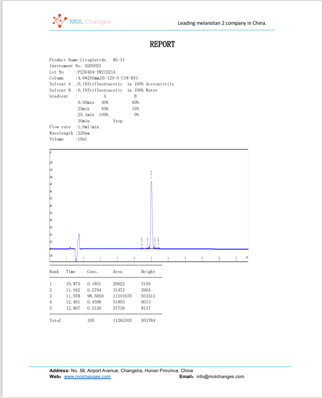Click the Column spec 4.6*250mm,GS-120-5-C18-BIO

click(108, 78)
